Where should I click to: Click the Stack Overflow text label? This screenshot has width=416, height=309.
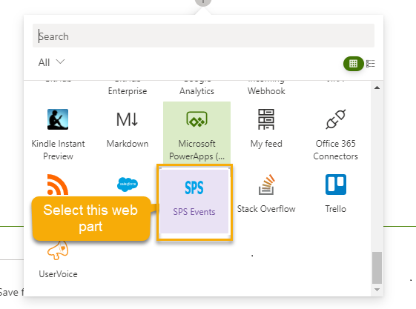(266, 209)
